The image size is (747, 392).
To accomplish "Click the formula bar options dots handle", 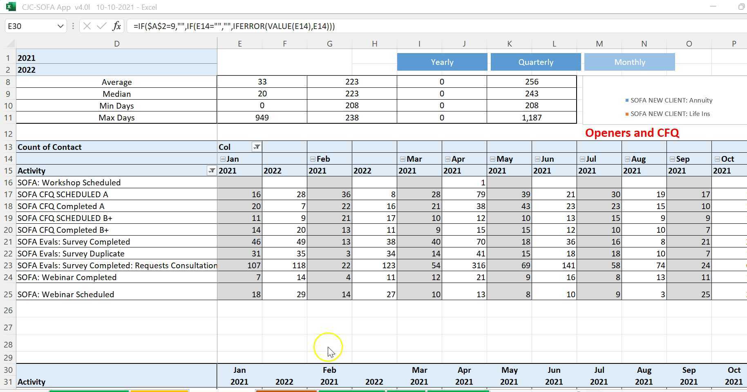I will click(x=73, y=26).
